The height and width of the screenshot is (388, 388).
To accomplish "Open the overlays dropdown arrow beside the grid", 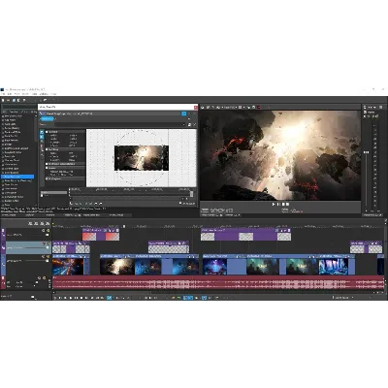I will [243, 107].
